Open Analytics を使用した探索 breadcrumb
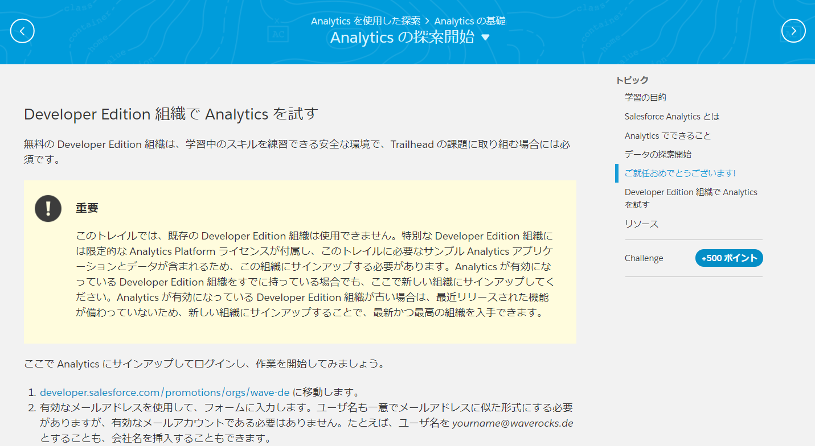 coord(366,21)
